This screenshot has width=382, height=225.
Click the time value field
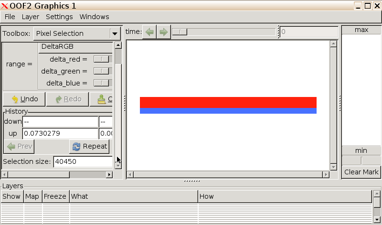click(x=309, y=32)
